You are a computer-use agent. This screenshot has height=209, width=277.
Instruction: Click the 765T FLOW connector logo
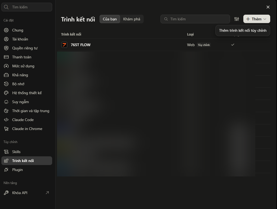click(64, 45)
